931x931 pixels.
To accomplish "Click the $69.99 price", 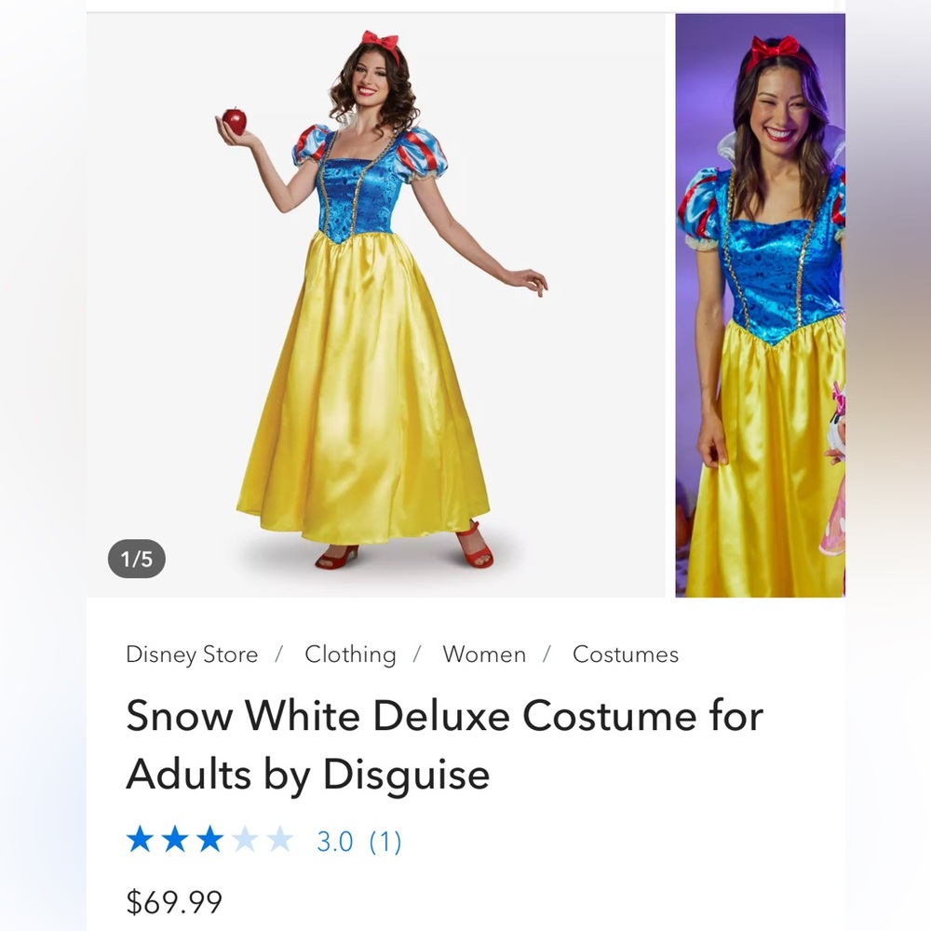I will click(173, 901).
